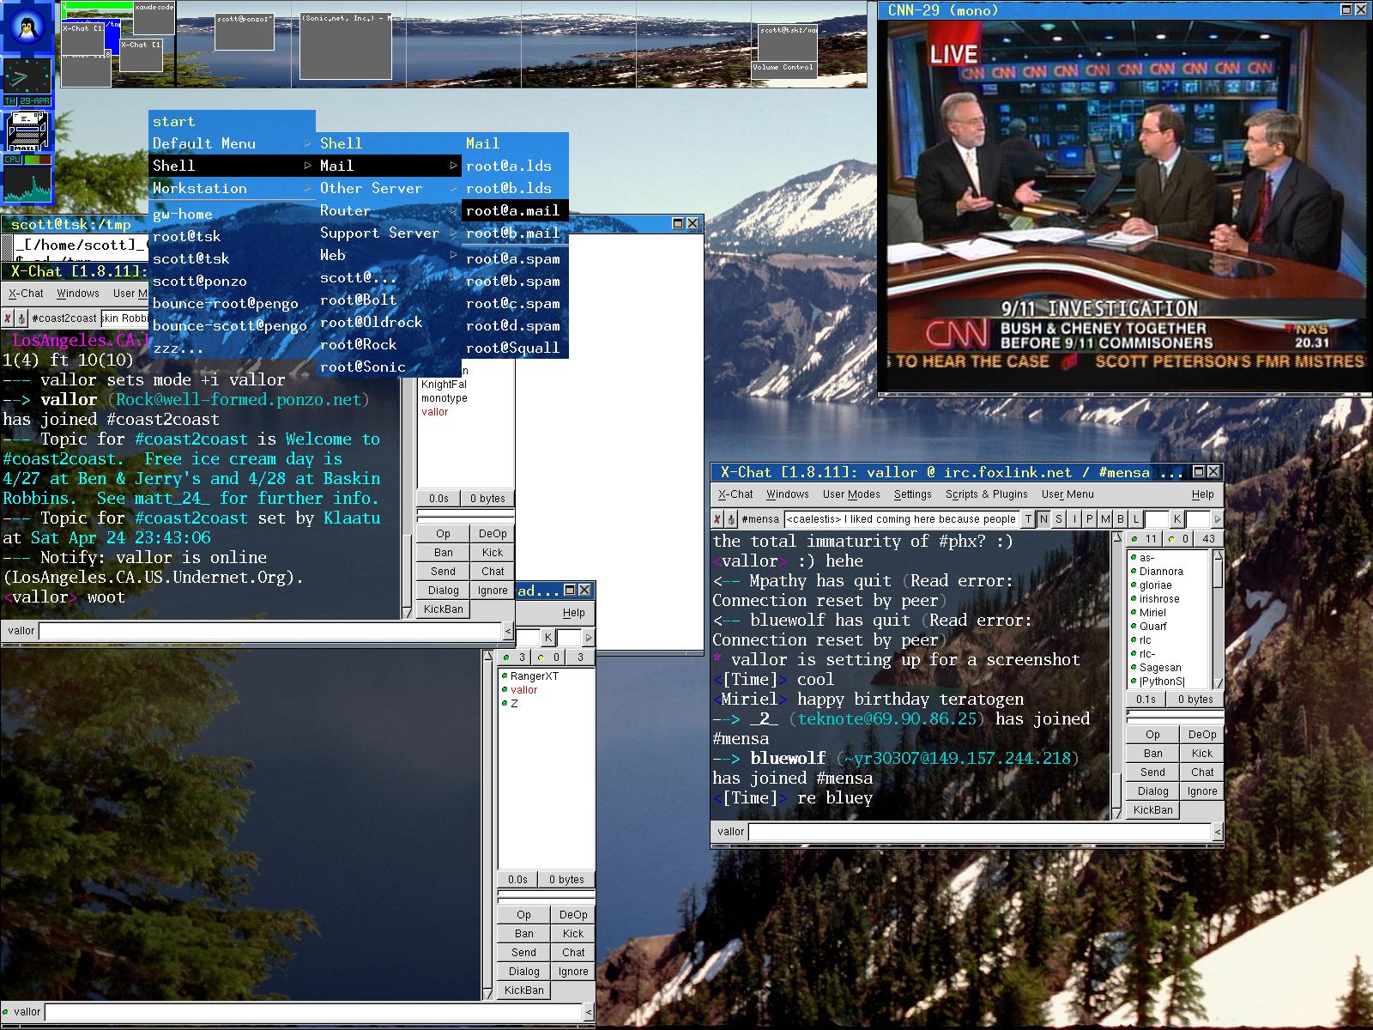1373x1030 pixels.
Task: Expand the Router submenu
Action: click(x=389, y=210)
